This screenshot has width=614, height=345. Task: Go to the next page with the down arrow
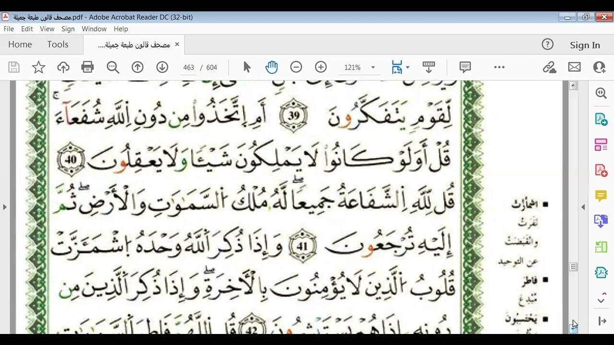[162, 67]
